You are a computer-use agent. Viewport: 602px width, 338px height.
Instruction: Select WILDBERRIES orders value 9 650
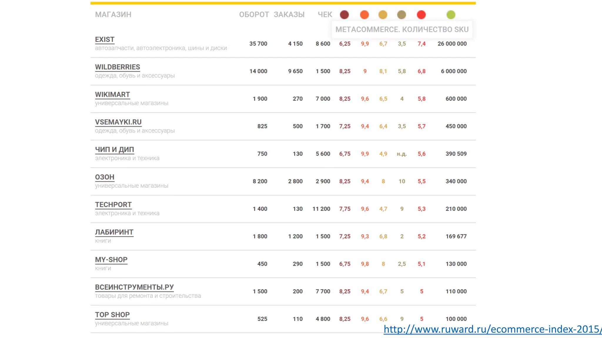click(x=295, y=71)
